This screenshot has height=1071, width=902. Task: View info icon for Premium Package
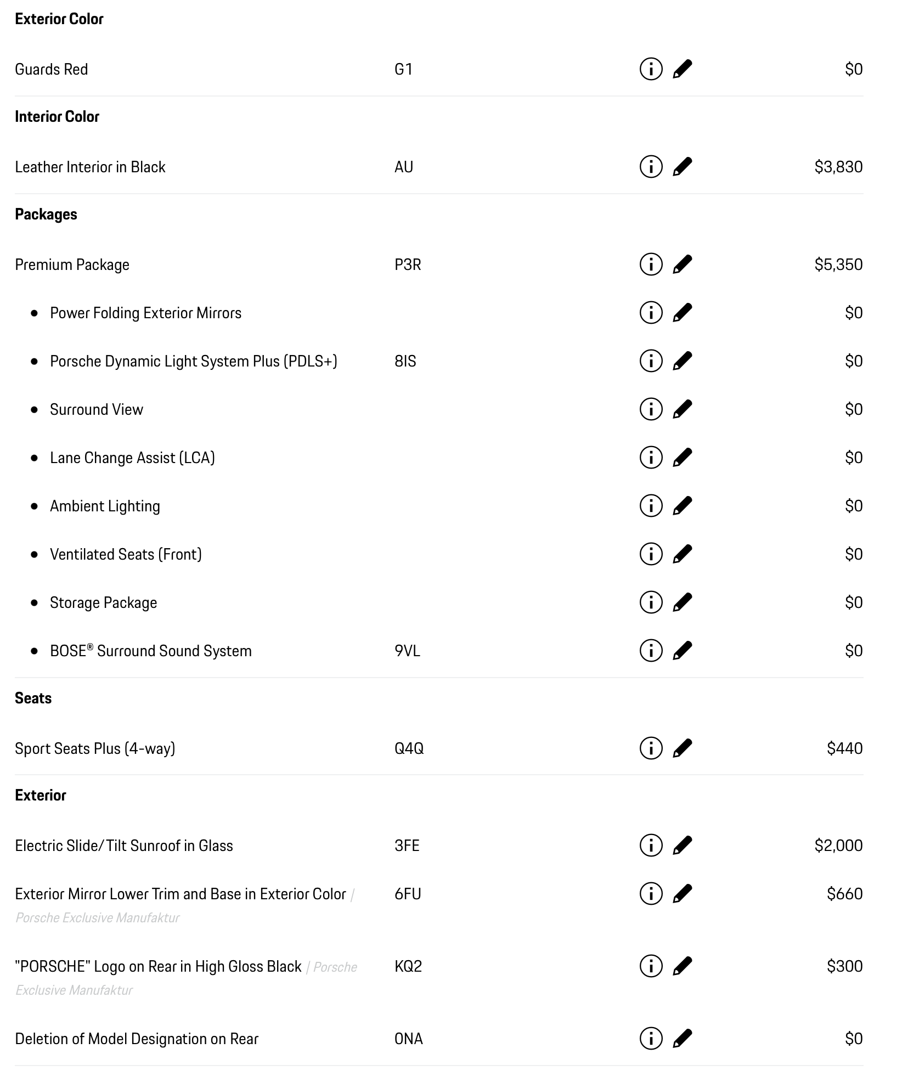point(651,264)
